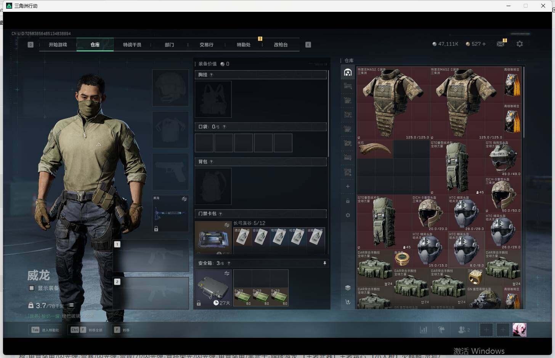Click the help icon next to 胸挂

pyautogui.click(x=211, y=75)
